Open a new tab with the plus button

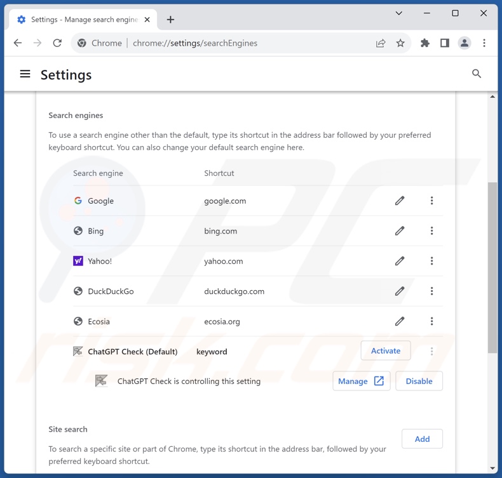[x=171, y=20]
